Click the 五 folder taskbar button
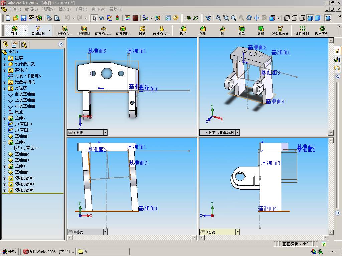This screenshot has height=256, width=342. point(104,252)
